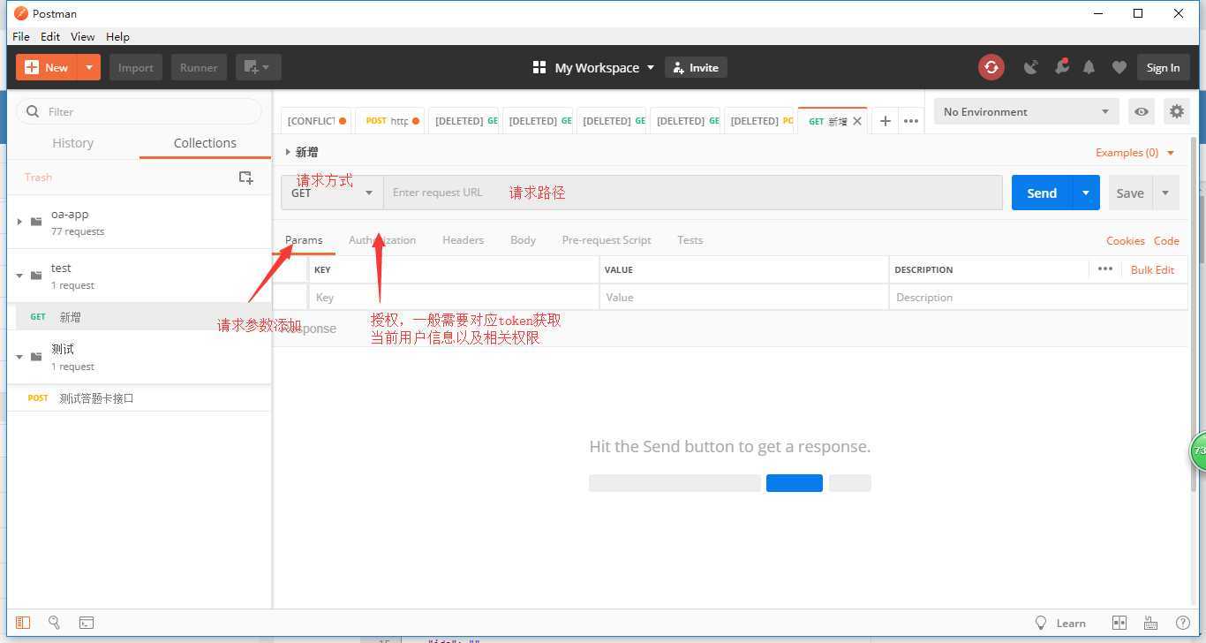Toggle the sidebar icon in status bar

(23, 623)
